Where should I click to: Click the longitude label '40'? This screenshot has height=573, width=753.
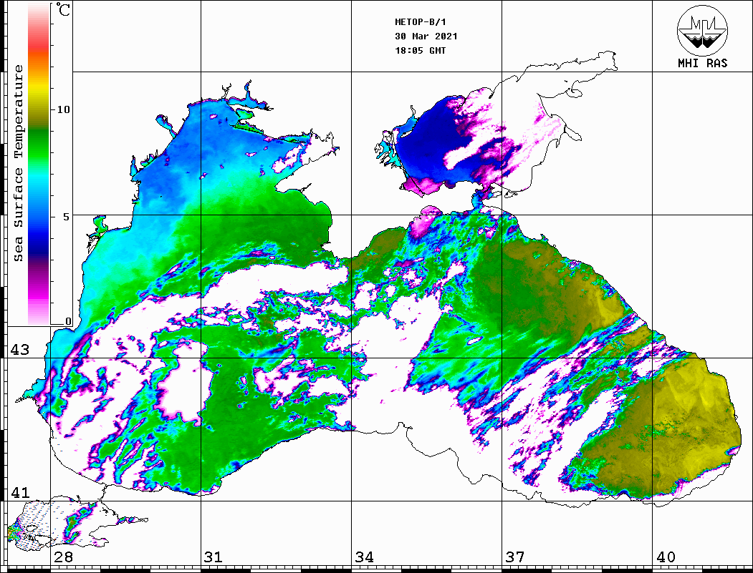click(x=666, y=557)
